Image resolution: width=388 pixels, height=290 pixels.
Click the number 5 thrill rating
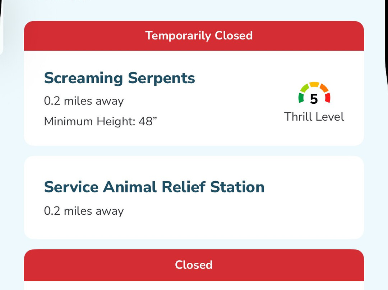coord(314,99)
